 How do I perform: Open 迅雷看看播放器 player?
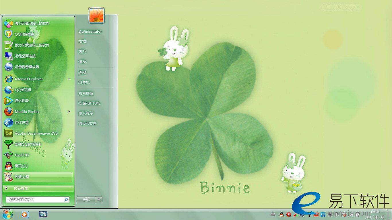tap(27, 67)
